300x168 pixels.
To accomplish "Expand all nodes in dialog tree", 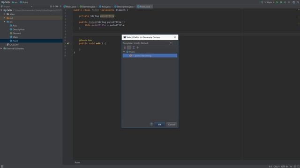I will [134, 48].
